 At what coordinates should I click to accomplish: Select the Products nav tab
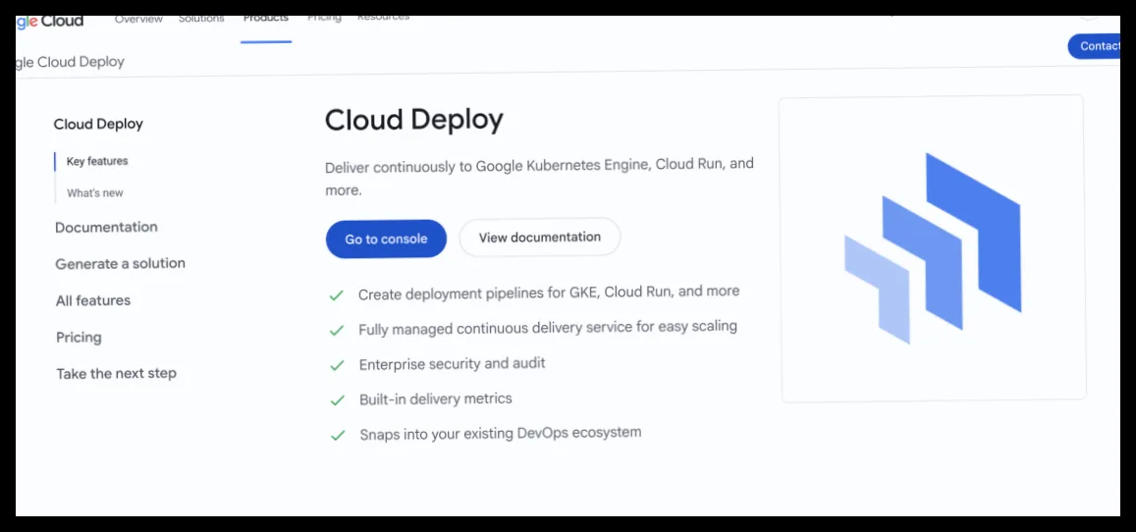pos(266,20)
